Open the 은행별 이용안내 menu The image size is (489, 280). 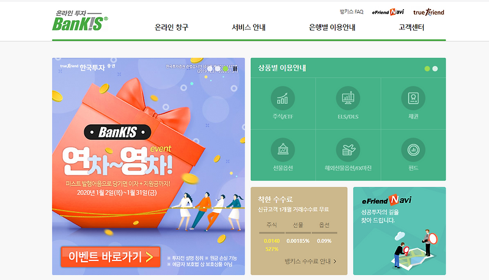pos(332,28)
